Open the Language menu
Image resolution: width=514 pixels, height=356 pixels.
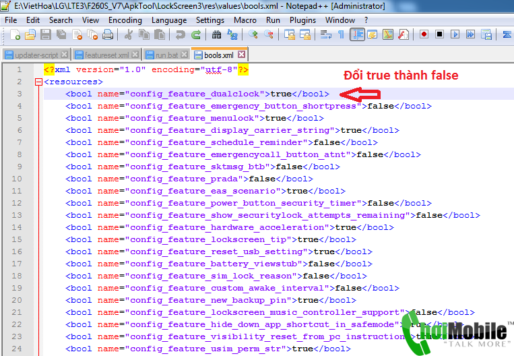pos(169,20)
